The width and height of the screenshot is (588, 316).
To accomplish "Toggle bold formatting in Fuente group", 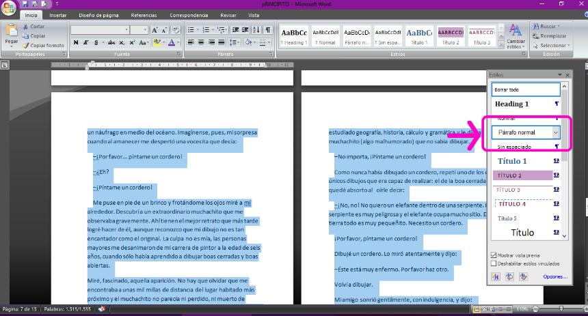I will (x=76, y=42).
